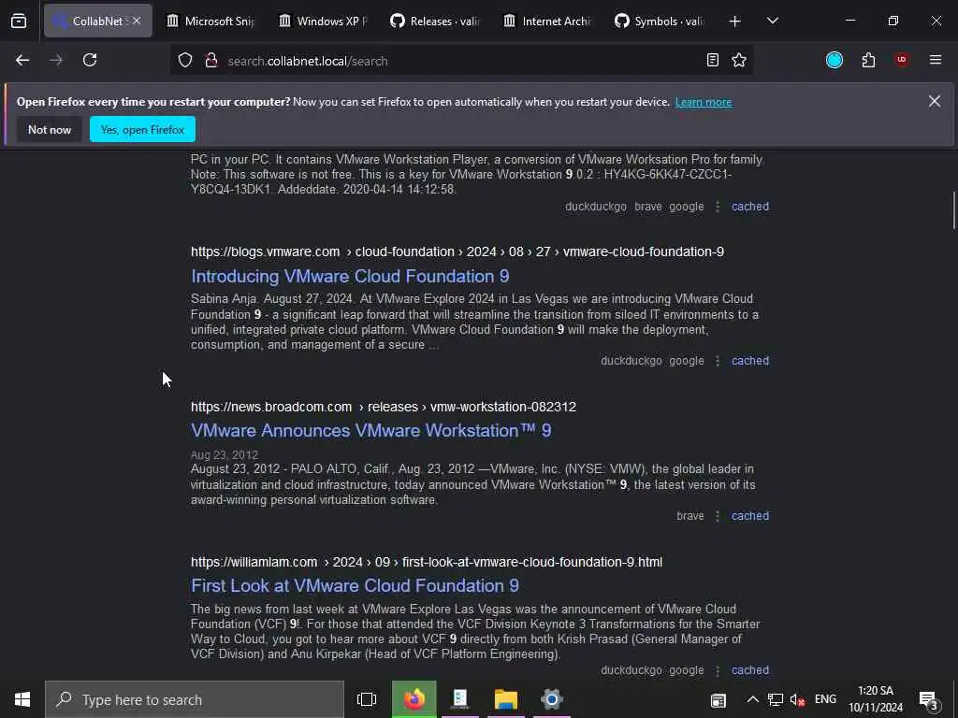
Task: Switch to the Windows XP tab
Action: [x=323, y=21]
